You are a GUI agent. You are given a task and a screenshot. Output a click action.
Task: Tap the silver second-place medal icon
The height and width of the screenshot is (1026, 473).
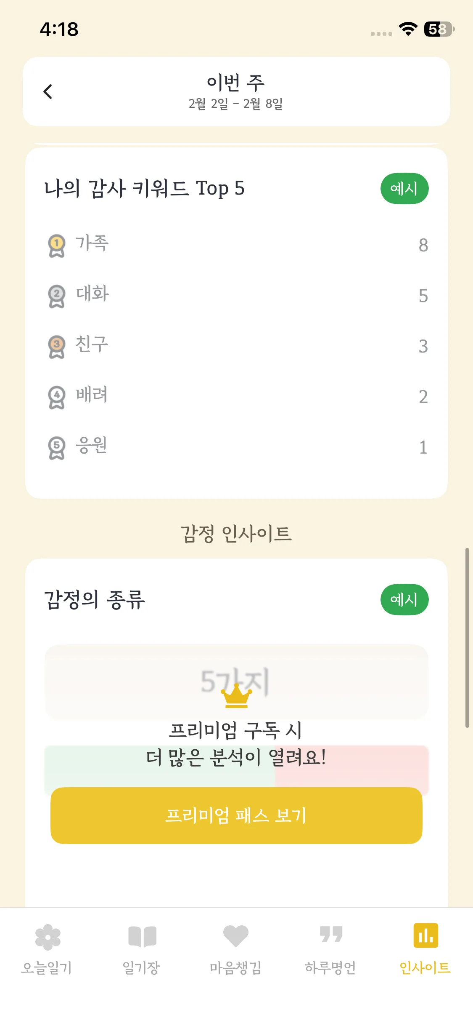pos(57,296)
